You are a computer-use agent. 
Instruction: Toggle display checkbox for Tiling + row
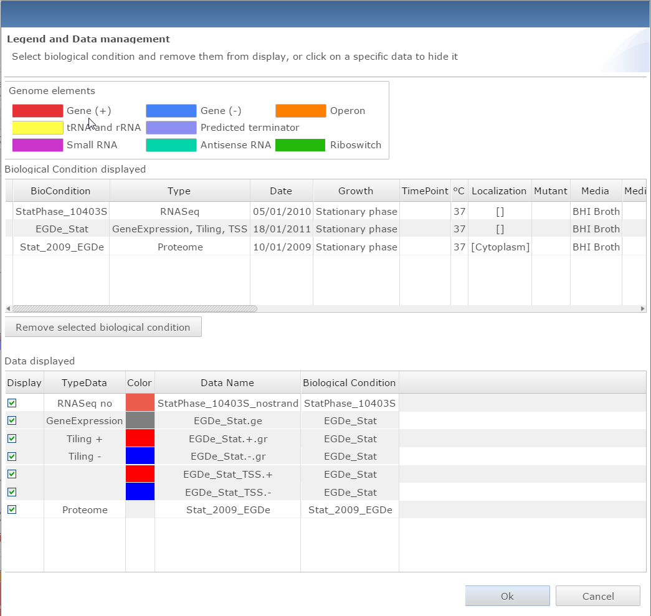tap(12, 438)
